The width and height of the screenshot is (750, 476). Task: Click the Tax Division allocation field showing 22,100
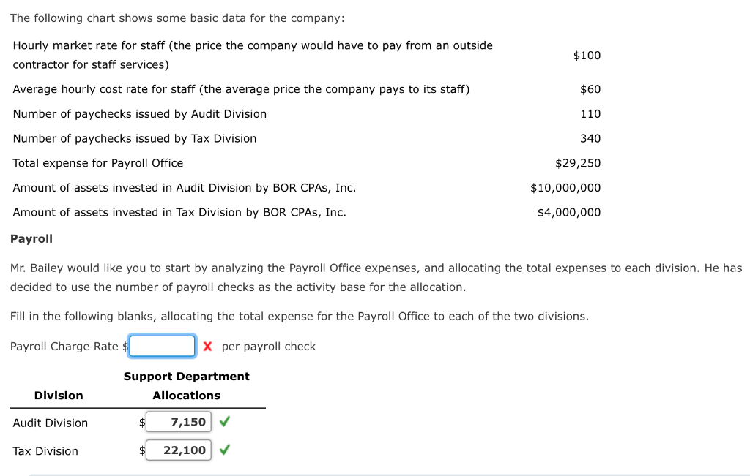[x=179, y=450]
